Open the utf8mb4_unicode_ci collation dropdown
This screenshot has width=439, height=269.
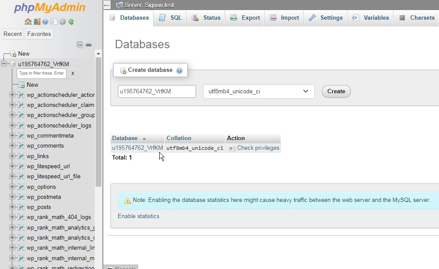[258, 92]
